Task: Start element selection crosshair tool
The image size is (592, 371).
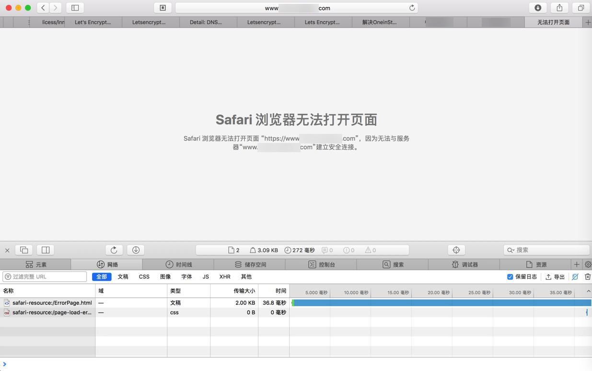Action: [x=456, y=250]
